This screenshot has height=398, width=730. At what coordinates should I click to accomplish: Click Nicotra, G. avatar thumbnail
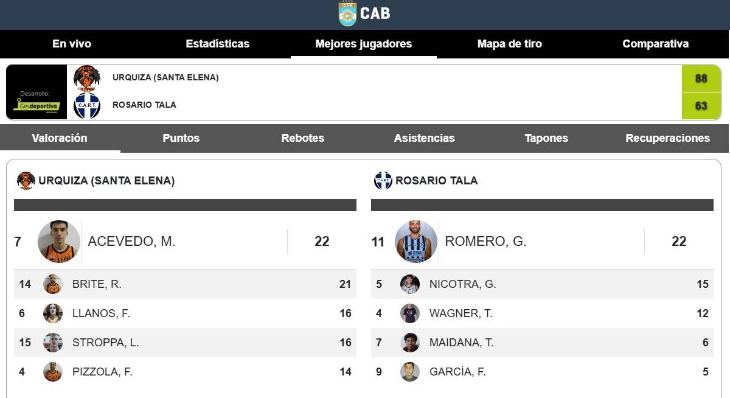click(410, 284)
